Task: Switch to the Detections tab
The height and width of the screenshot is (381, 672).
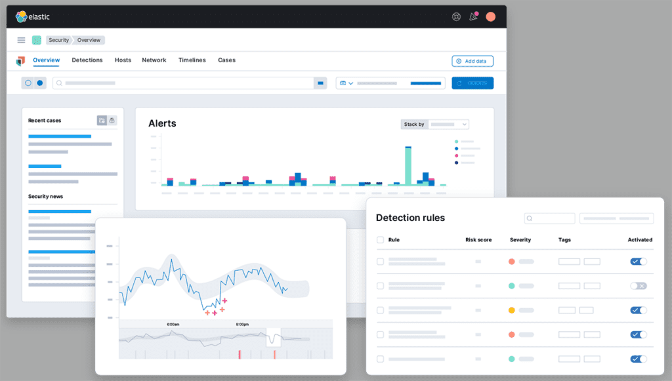Action: tap(87, 60)
